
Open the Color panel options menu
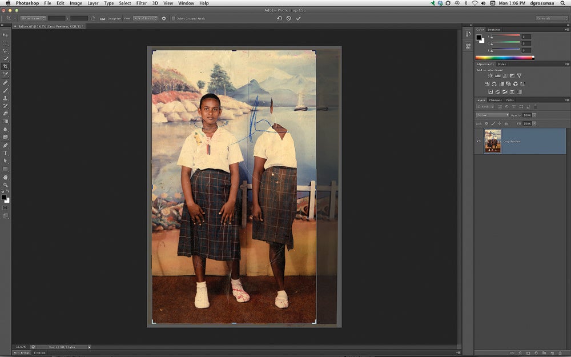tap(566, 30)
